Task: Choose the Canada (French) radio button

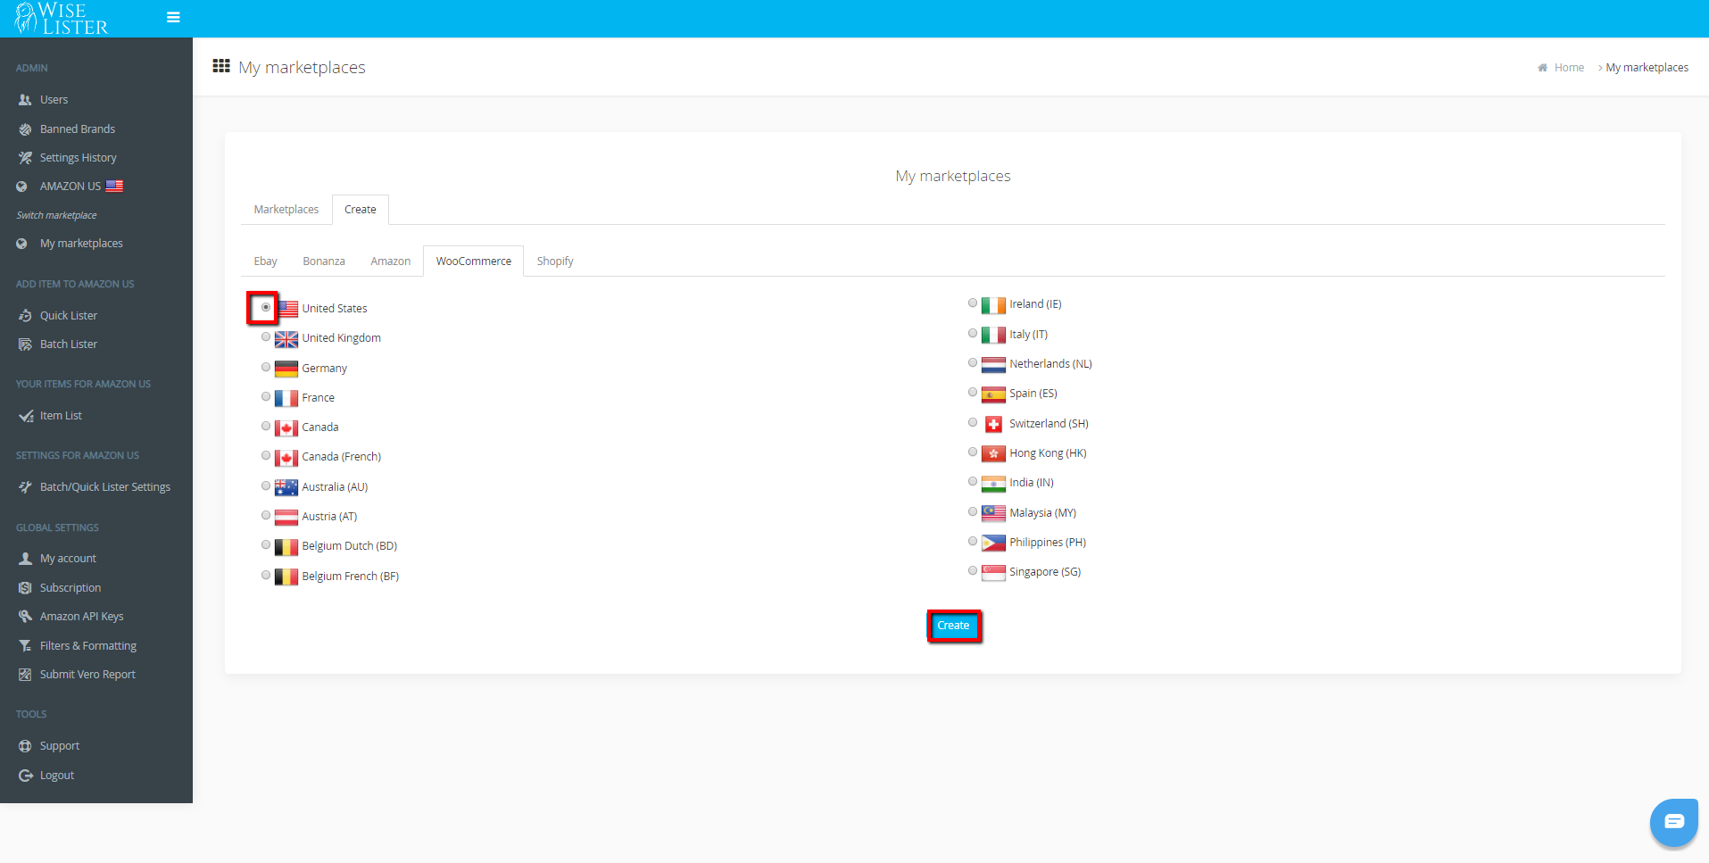Action: tap(266, 455)
